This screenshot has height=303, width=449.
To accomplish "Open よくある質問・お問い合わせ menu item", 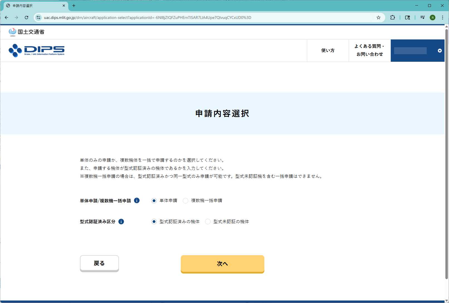I will coord(370,51).
